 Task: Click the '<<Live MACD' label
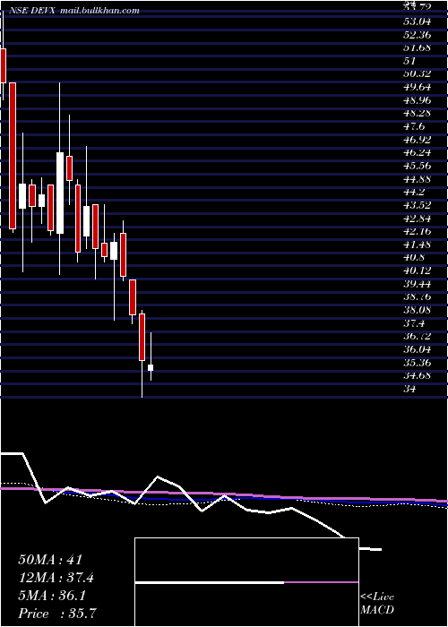(x=377, y=604)
